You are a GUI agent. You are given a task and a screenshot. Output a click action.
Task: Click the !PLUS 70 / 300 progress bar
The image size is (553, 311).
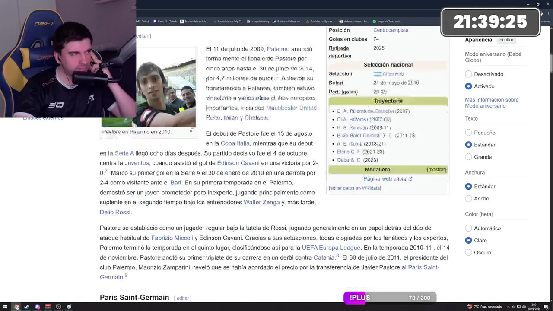[x=390, y=298]
